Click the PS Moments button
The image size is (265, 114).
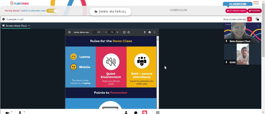[x=254, y=11]
